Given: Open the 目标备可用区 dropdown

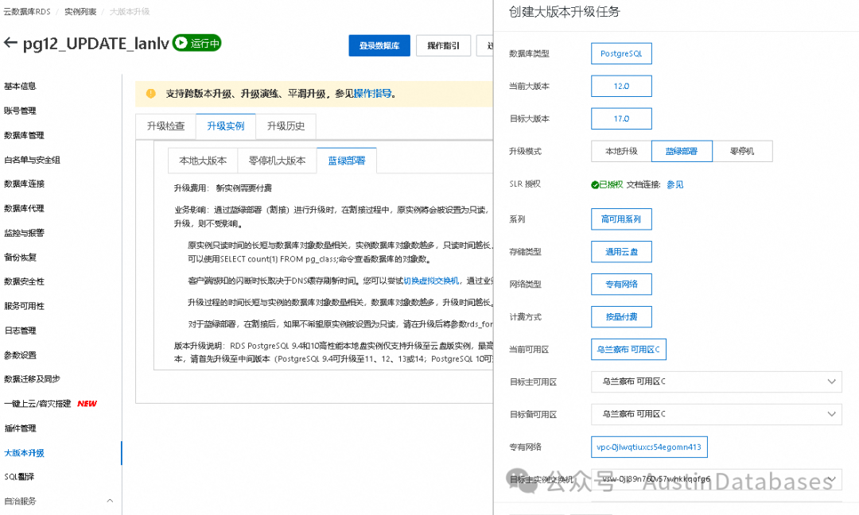Looking at the screenshot, I should point(716,414).
